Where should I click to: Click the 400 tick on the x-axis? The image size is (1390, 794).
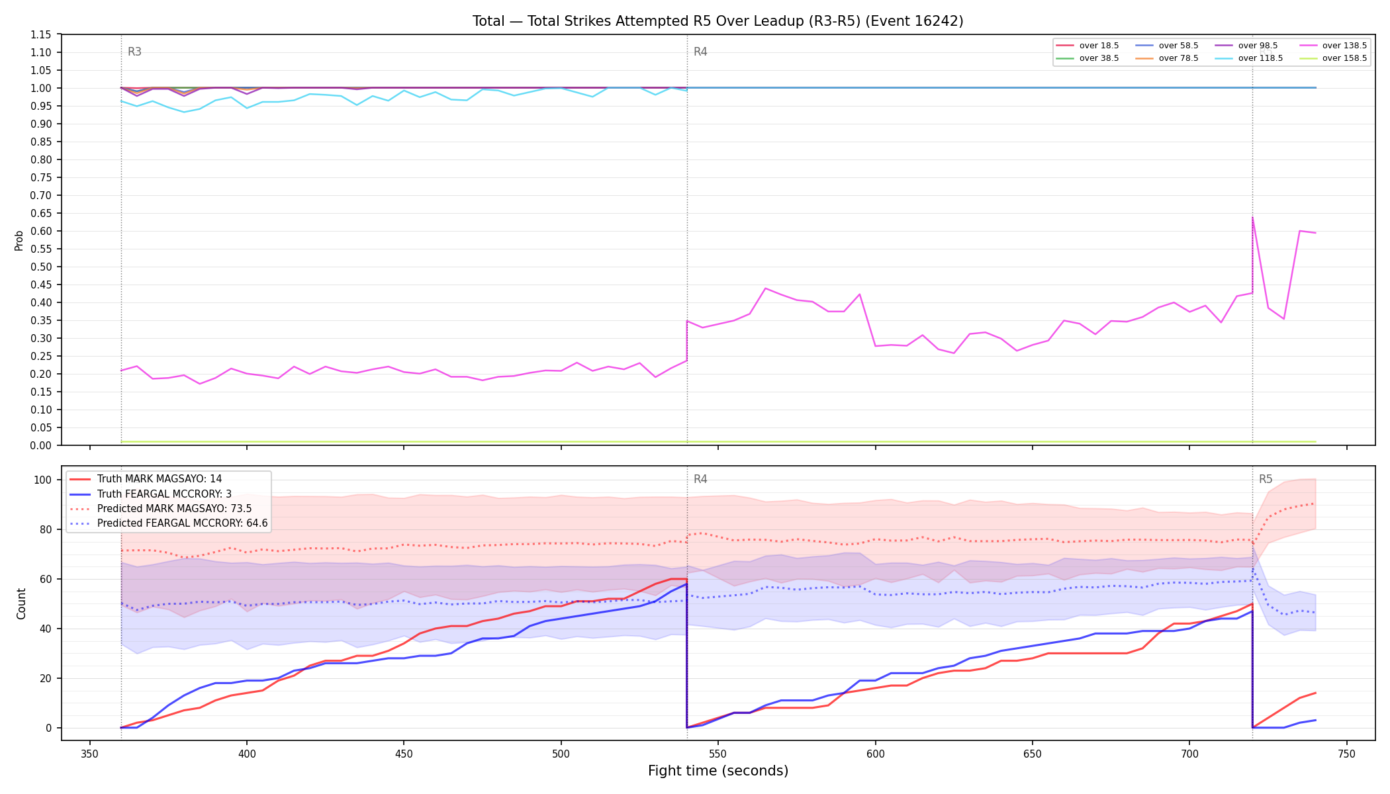[247, 754]
